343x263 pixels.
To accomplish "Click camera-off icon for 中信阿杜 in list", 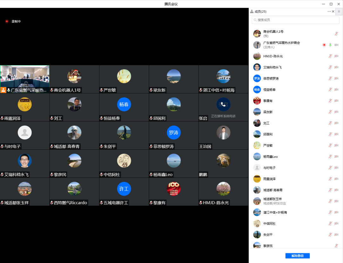I will point(336,223).
